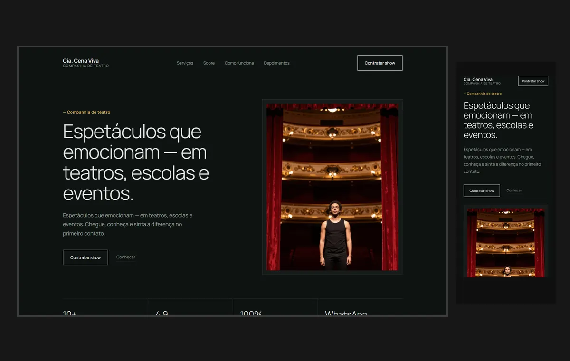Screen dimensions: 570x361
Task: Open the theater actor image in desktop hero
Action: pos(332,187)
